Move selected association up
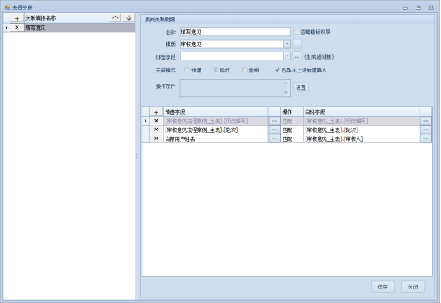The width and height of the screenshot is (441, 303). (x=115, y=18)
